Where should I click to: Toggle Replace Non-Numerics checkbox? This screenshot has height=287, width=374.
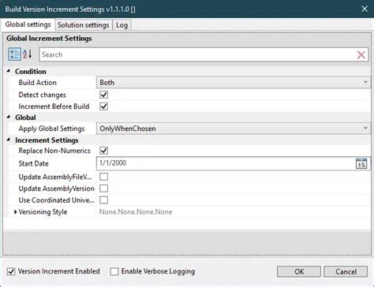(x=104, y=151)
